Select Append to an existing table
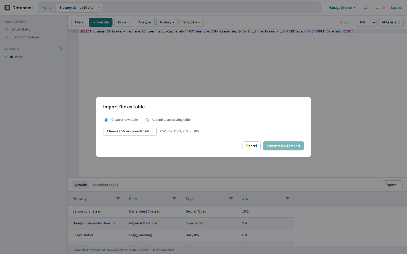The height and width of the screenshot is (254, 407). tap(147, 120)
